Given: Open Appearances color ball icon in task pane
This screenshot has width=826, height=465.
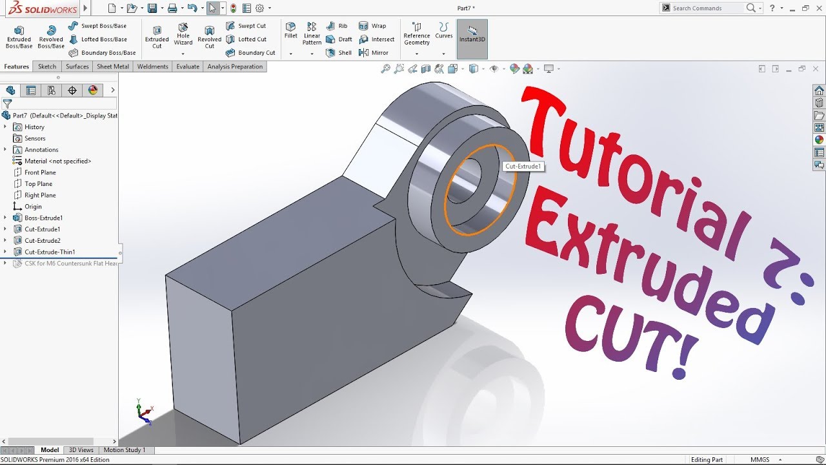Looking at the screenshot, I should 819,139.
